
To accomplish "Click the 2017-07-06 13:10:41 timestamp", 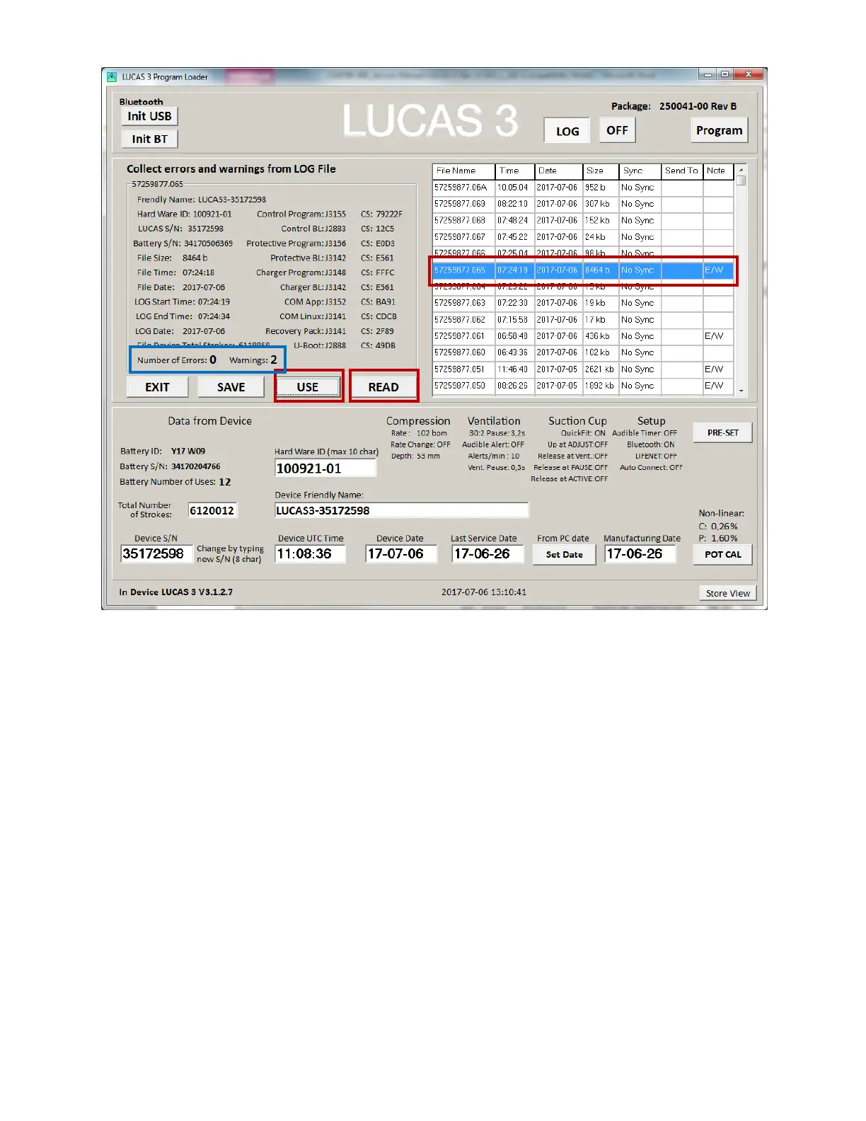I will pos(484,592).
